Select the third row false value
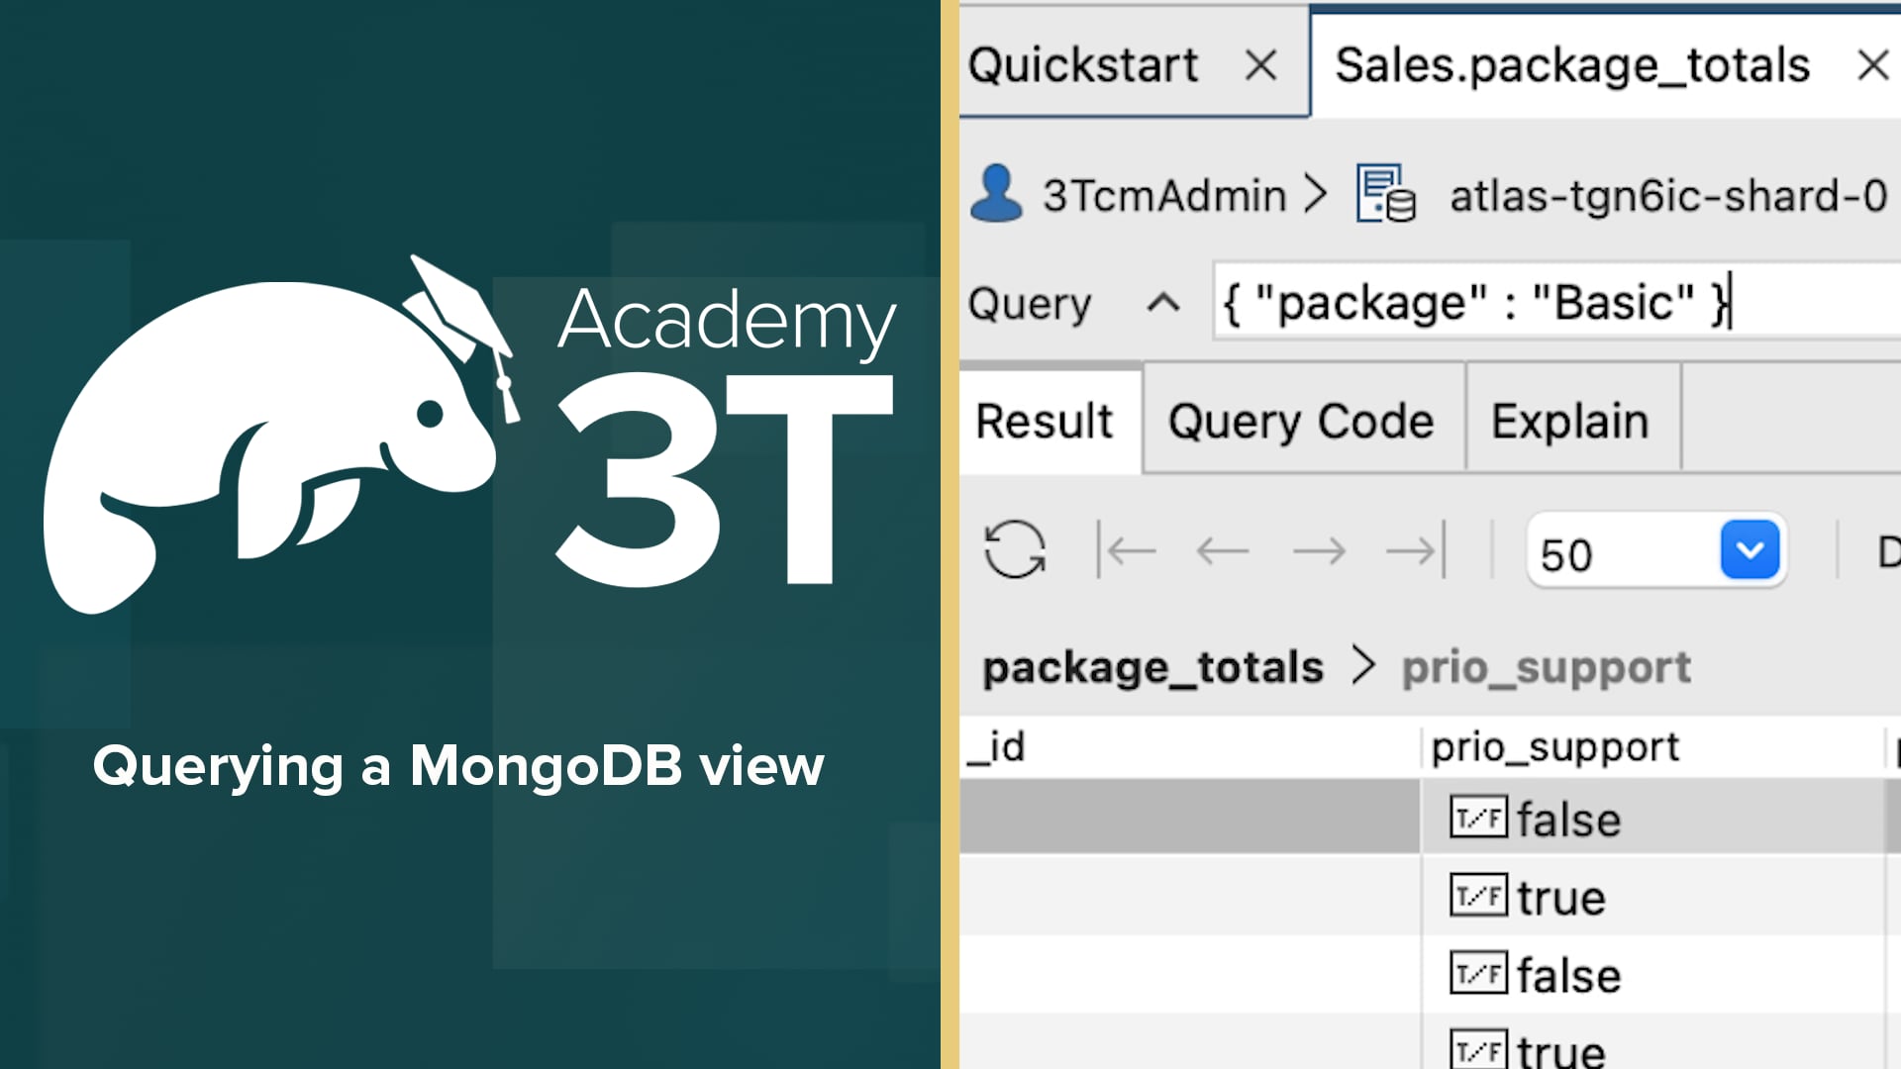1901x1069 pixels. 1569,976
